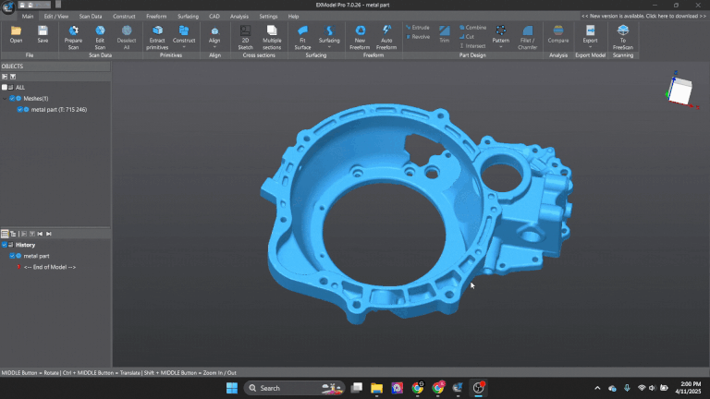Click the new version download link
This screenshot has height=399, width=710.
[643, 16]
